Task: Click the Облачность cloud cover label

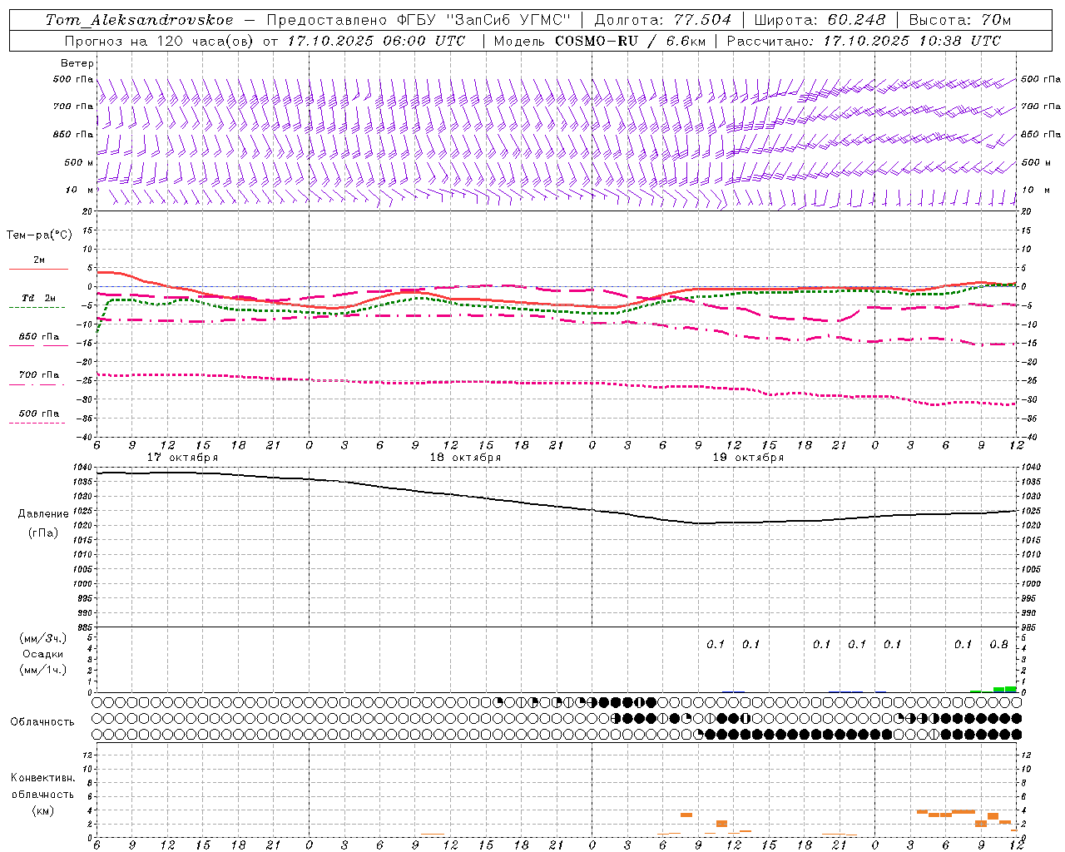Action: point(42,722)
